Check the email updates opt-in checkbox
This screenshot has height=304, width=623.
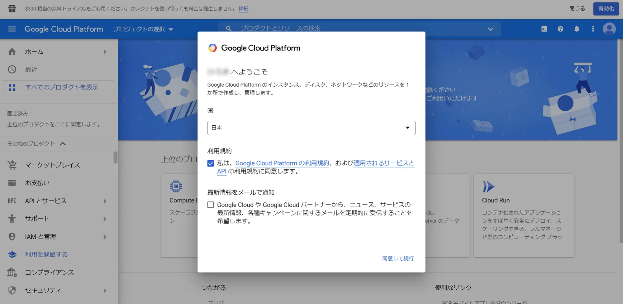pyautogui.click(x=211, y=205)
